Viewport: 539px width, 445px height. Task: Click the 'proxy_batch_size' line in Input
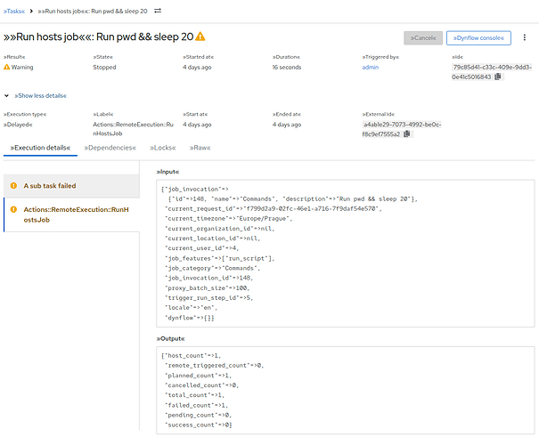coord(207,287)
